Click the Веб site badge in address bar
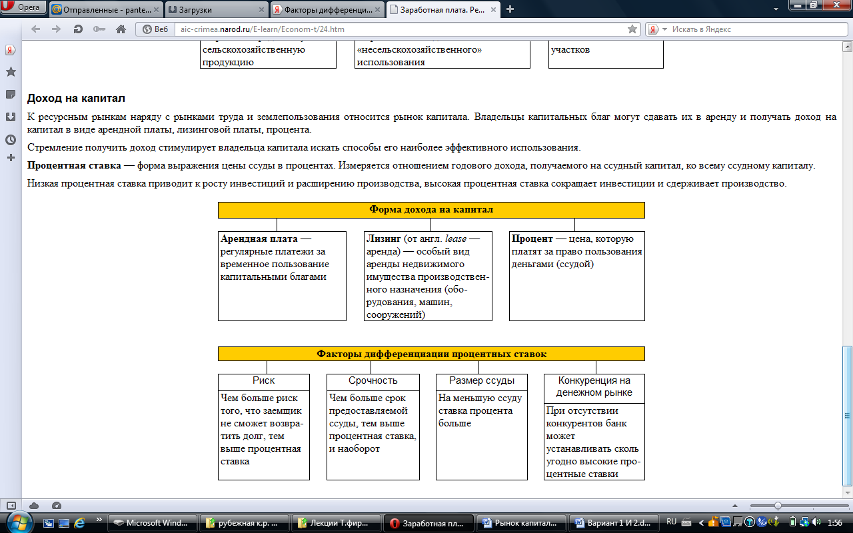 [x=155, y=29]
